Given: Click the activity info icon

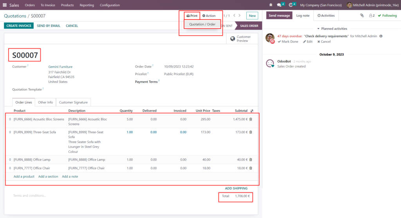Looking at the screenshot, I should pyautogui.click(x=381, y=36).
